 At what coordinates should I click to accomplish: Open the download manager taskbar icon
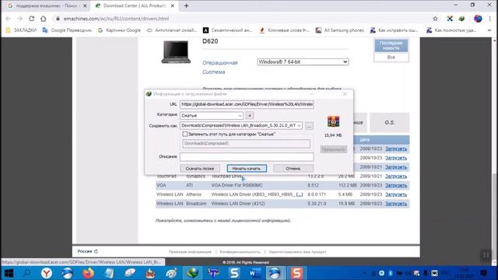point(192,273)
